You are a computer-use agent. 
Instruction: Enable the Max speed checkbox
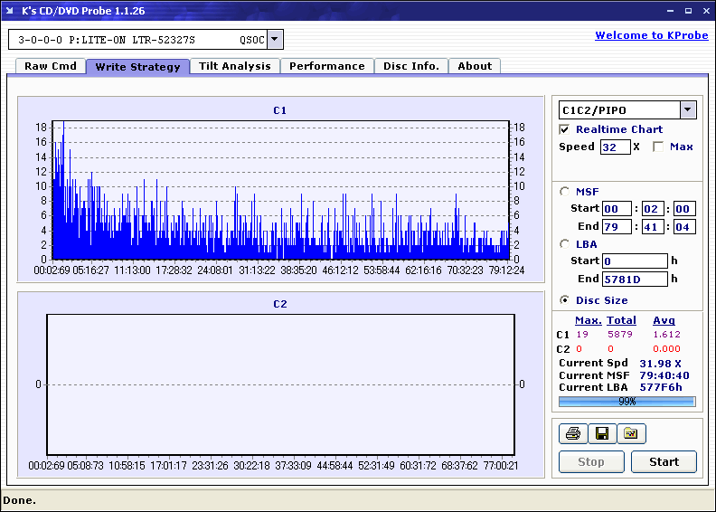[658, 147]
